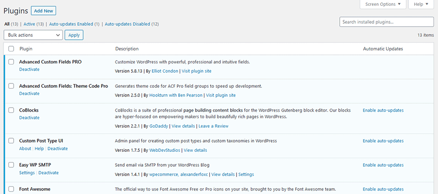
Task: Tick the select-all plugins header checkbox
Action: point(11,49)
